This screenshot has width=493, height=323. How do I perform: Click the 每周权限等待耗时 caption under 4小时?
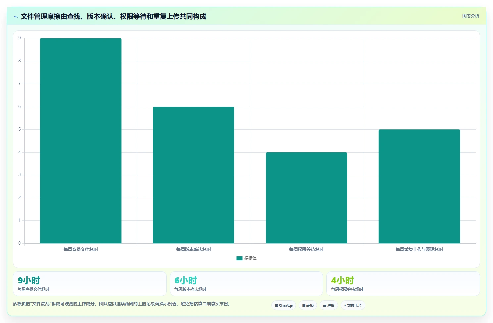(x=347, y=289)
